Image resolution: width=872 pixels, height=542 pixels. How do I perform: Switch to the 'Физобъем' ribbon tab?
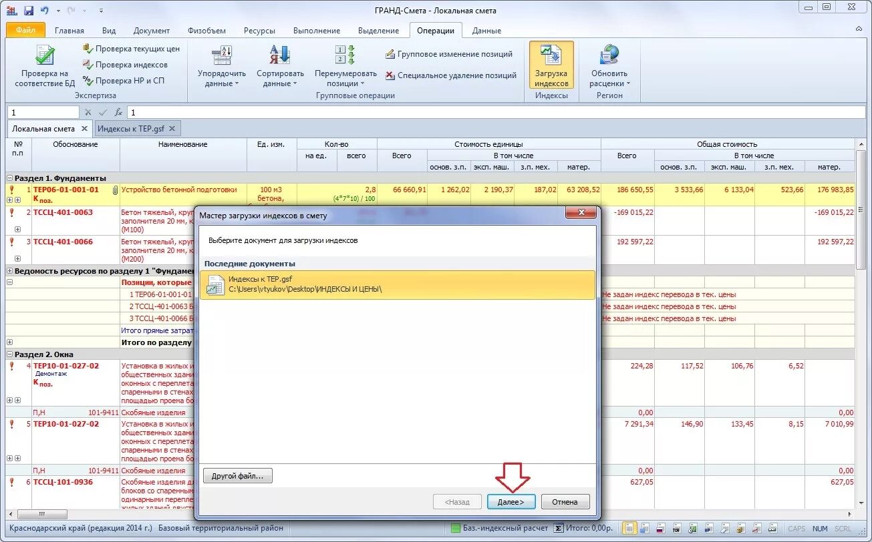tap(206, 31)
